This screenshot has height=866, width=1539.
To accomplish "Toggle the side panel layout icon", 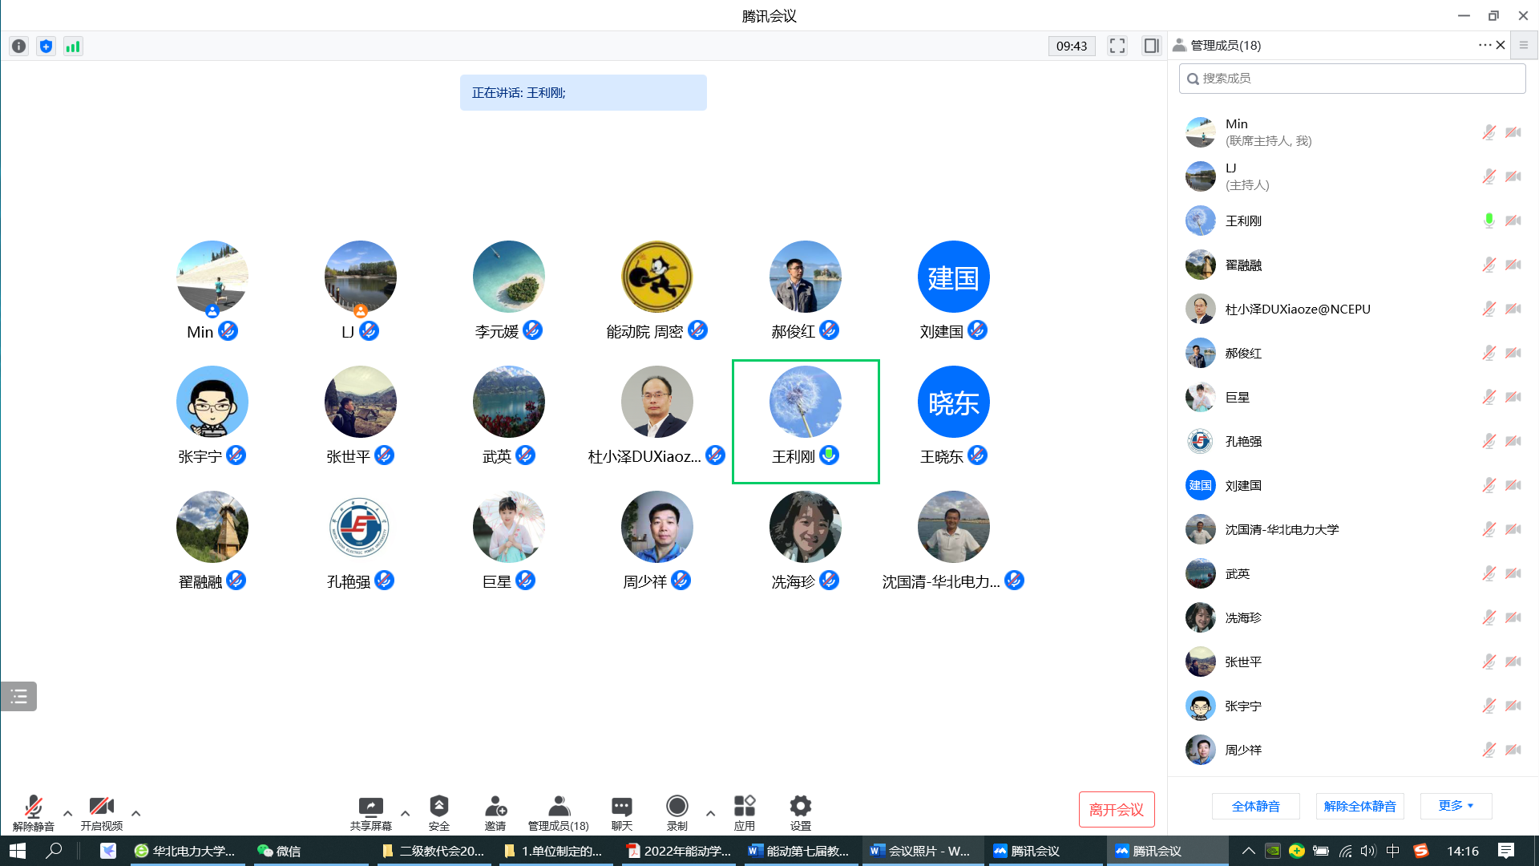I will (1151, 46).
